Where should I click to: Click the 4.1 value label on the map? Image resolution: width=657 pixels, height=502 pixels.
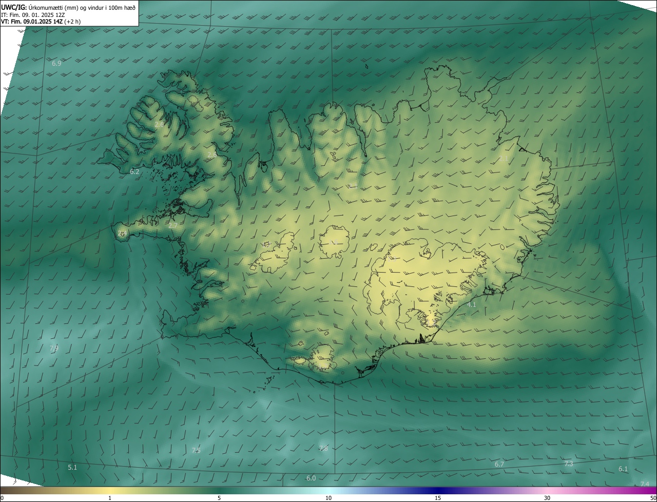tap(472, 304)
